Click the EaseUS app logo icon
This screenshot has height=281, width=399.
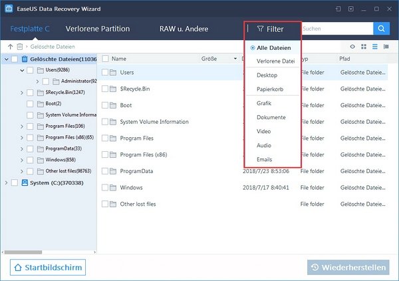pos(9,9)
